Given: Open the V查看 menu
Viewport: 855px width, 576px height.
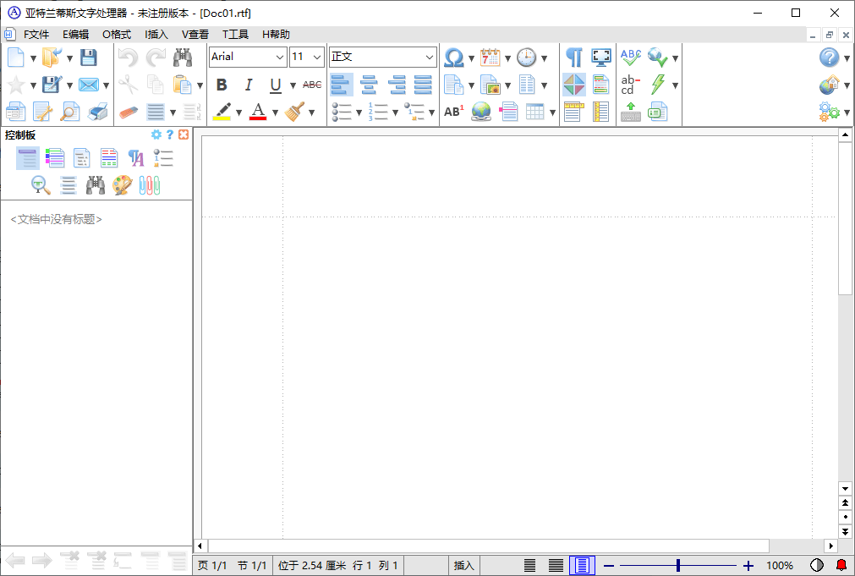Looking at the screenshot, I should [x=195, y=35].
